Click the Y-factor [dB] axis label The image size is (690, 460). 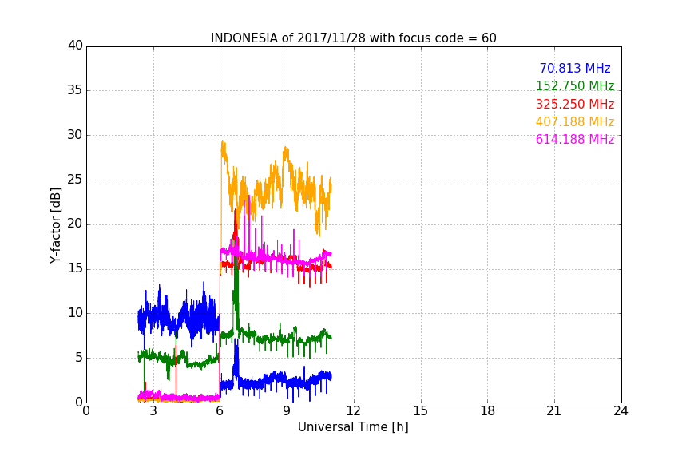[x=56, y=225]
